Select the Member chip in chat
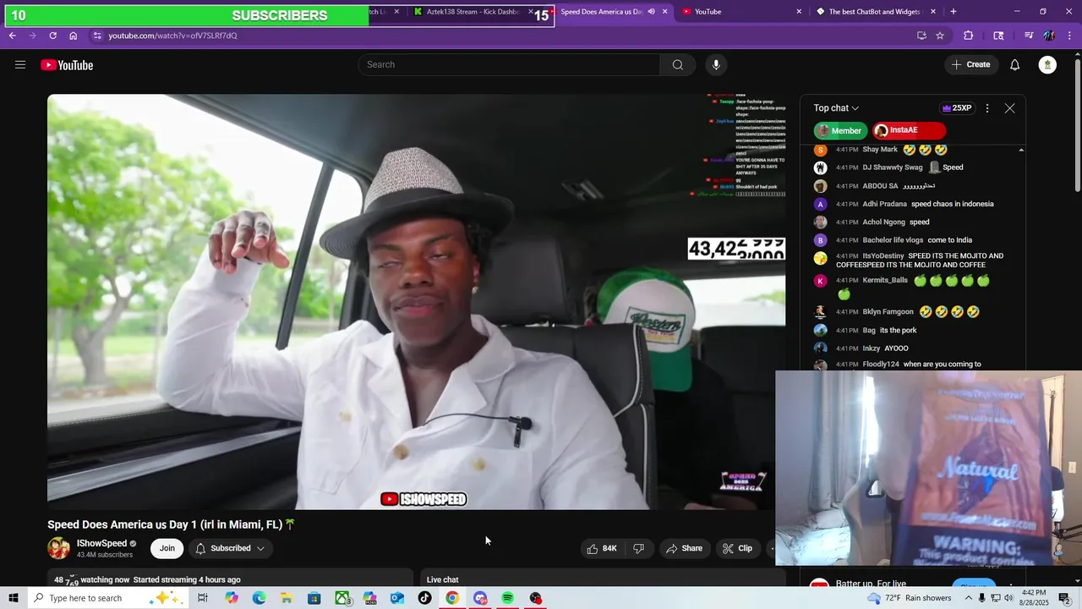 [840, 130]
